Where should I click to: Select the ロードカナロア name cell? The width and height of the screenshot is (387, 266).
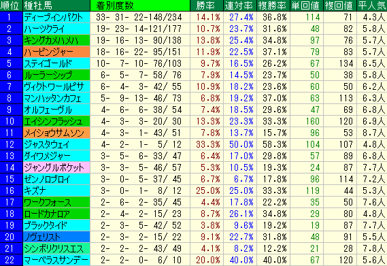[x=56, y=214]
